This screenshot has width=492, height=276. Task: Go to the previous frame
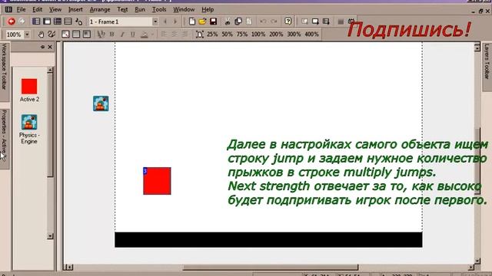click(165, 21)
